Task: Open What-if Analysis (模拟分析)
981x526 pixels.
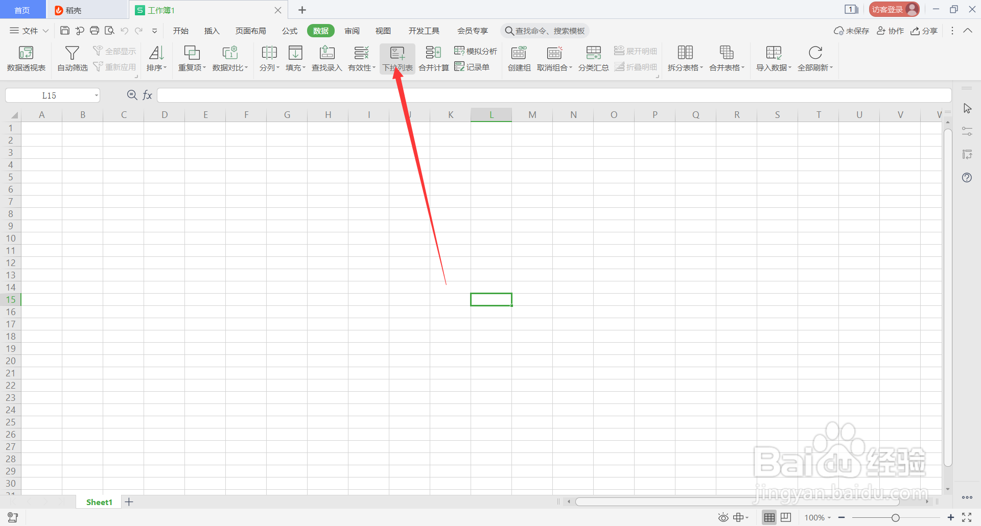Action: point(476,51)
